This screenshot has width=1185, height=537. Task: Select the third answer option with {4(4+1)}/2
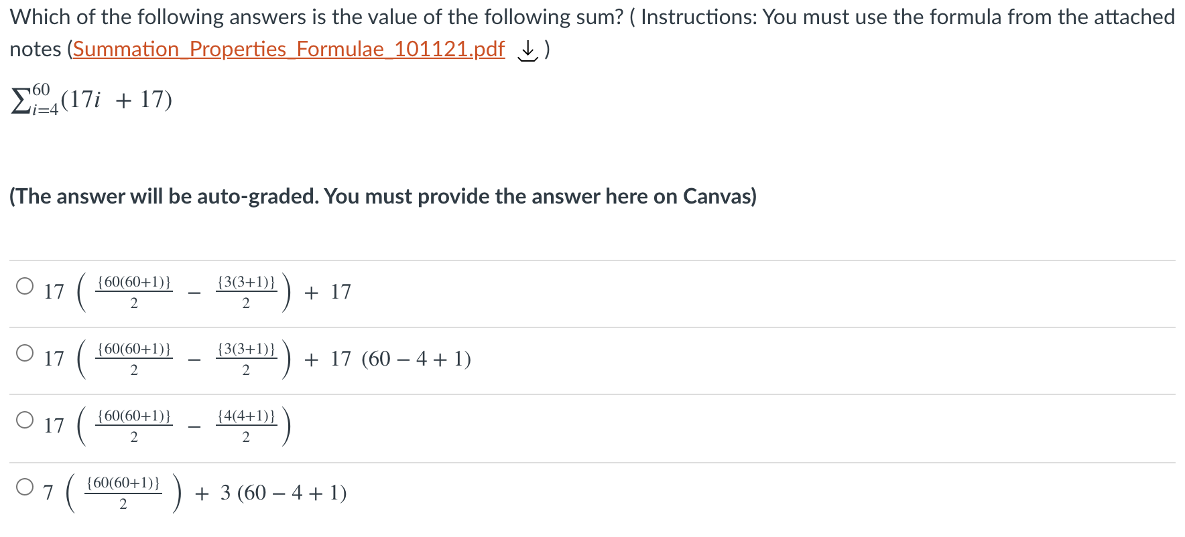click(x=25, y=419)
